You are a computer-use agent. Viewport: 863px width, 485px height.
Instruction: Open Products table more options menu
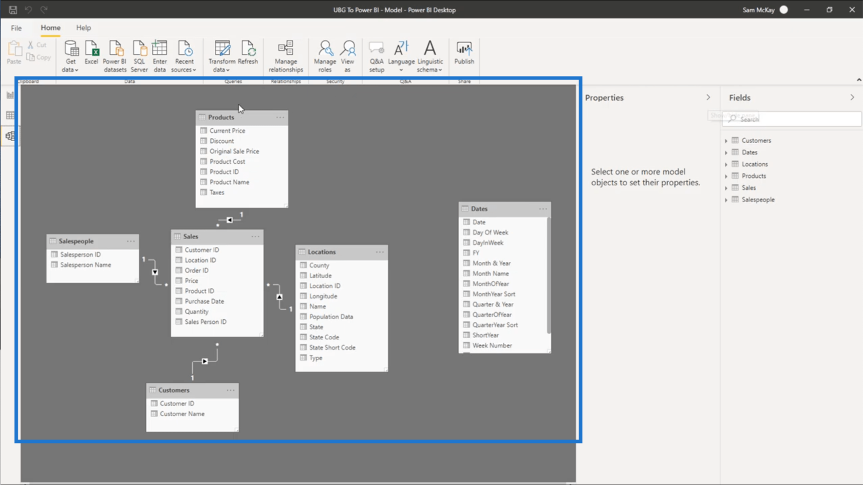tap(280, 118)
